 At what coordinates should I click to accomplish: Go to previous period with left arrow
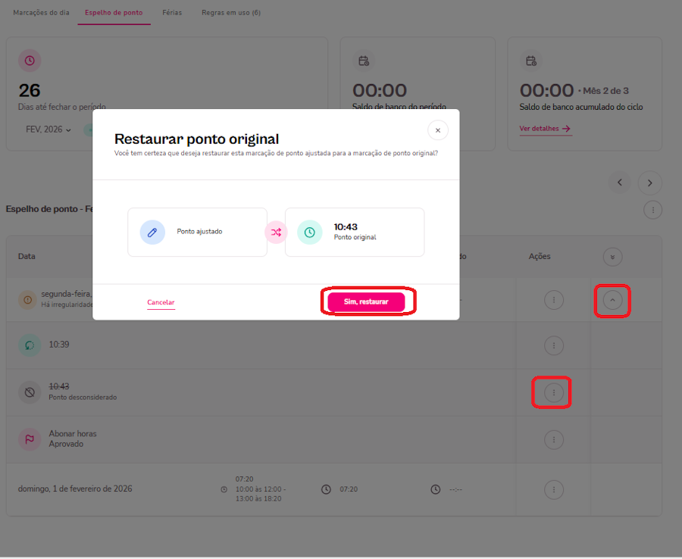619,183
